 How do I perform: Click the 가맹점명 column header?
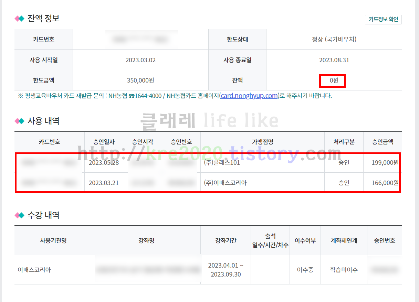point(262,142)
